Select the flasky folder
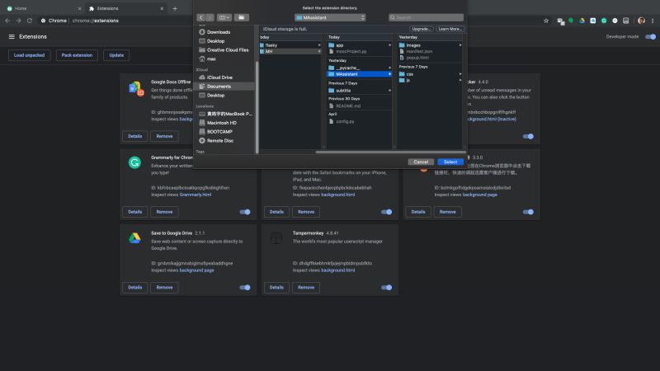This screenshot has height=371, width=660. [x=290, y=45]
